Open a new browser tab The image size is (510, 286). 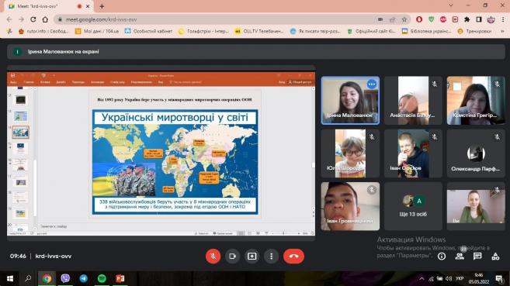(102, 6)
